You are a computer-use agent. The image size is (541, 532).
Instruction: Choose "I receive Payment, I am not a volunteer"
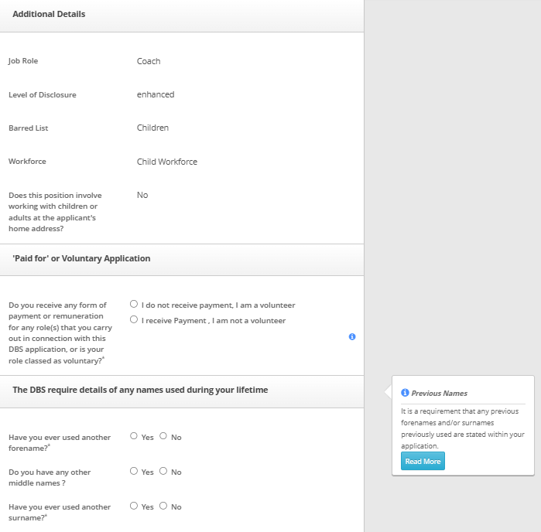pos(135,320)
